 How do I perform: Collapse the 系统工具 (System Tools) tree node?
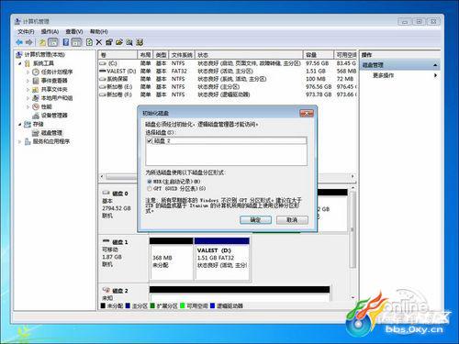(x=20, y=63)
